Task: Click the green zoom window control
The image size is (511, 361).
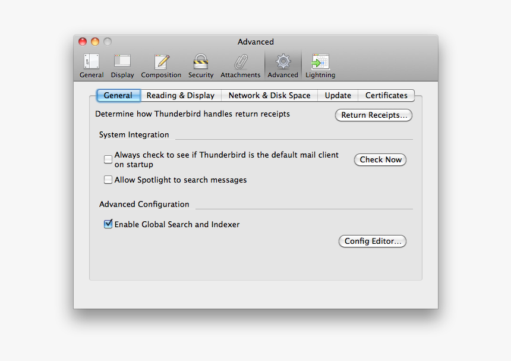Action: [x=107, y=42]
